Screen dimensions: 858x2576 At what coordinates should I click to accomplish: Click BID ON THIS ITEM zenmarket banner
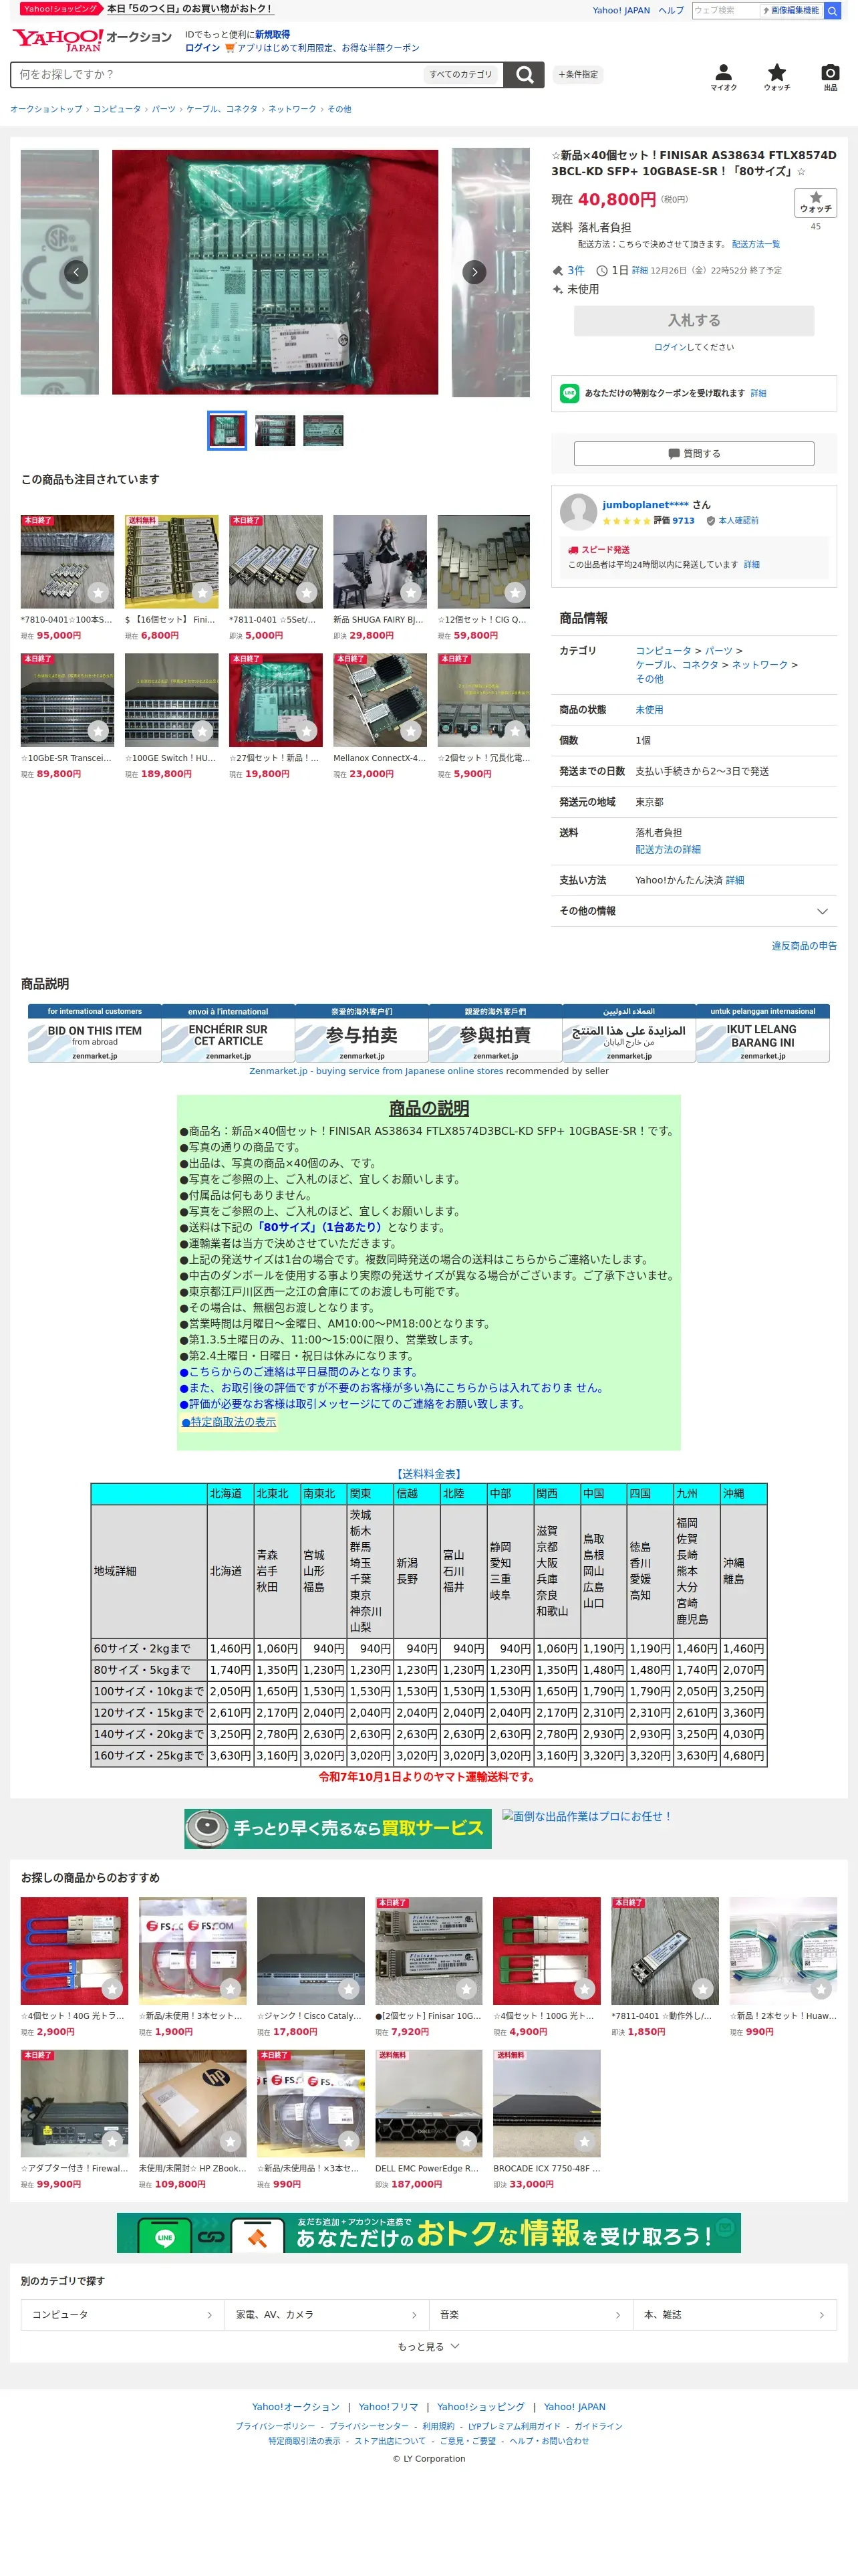95,1034
